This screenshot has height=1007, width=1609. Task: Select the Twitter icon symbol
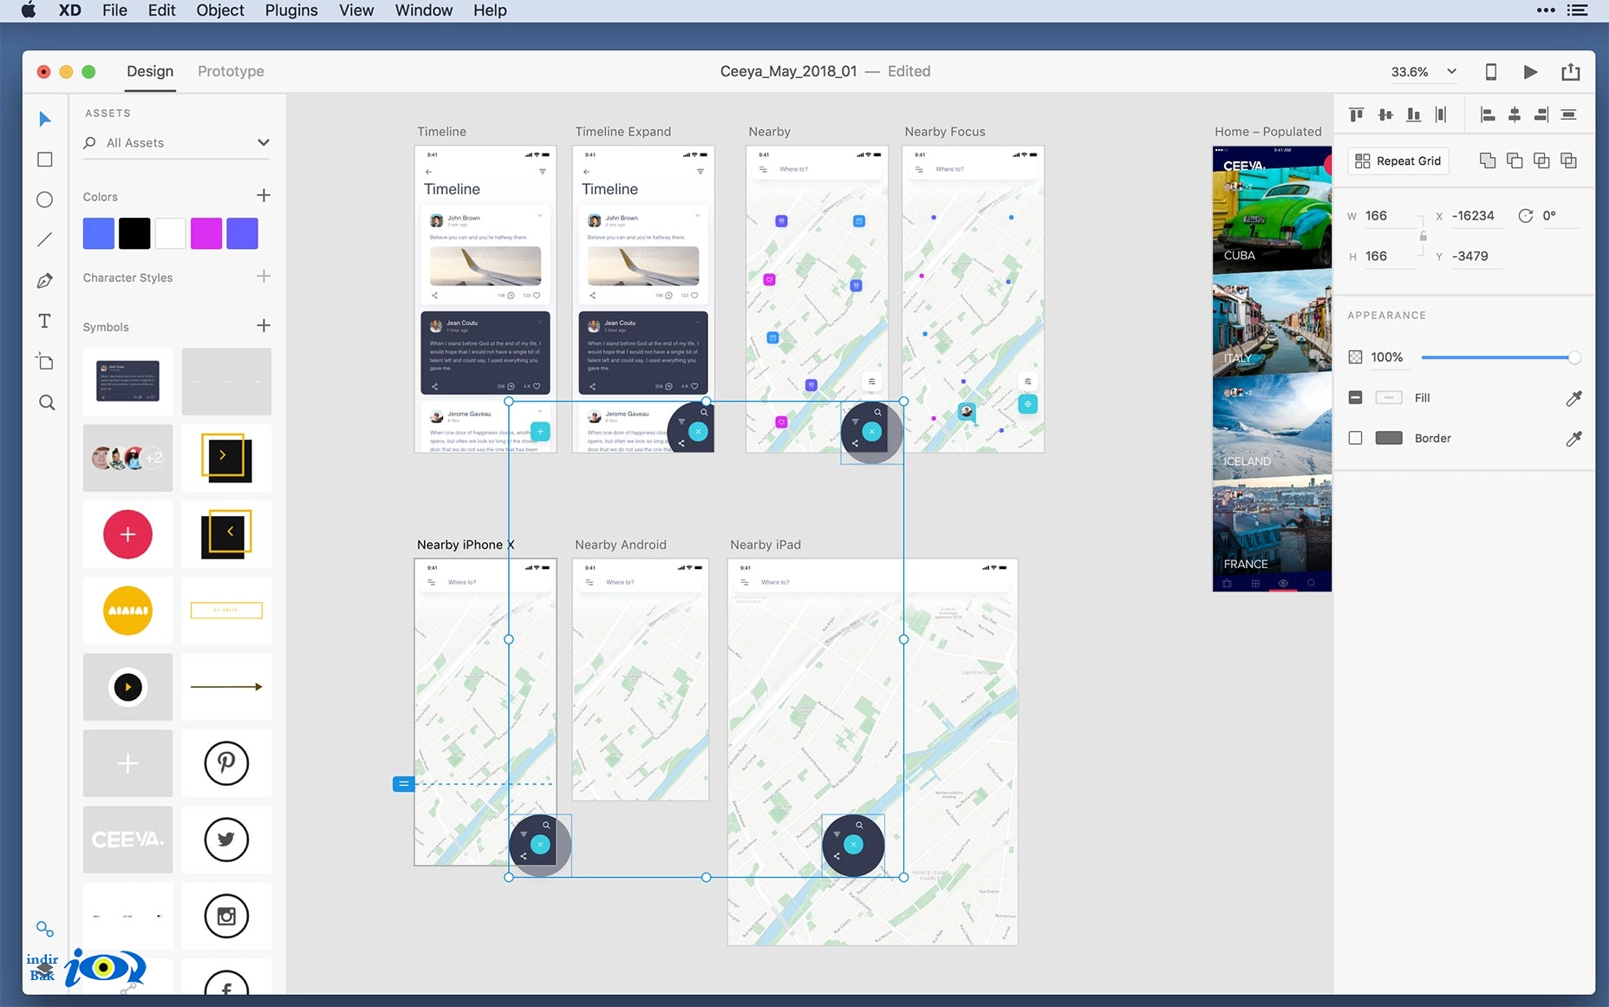point(226,840)
